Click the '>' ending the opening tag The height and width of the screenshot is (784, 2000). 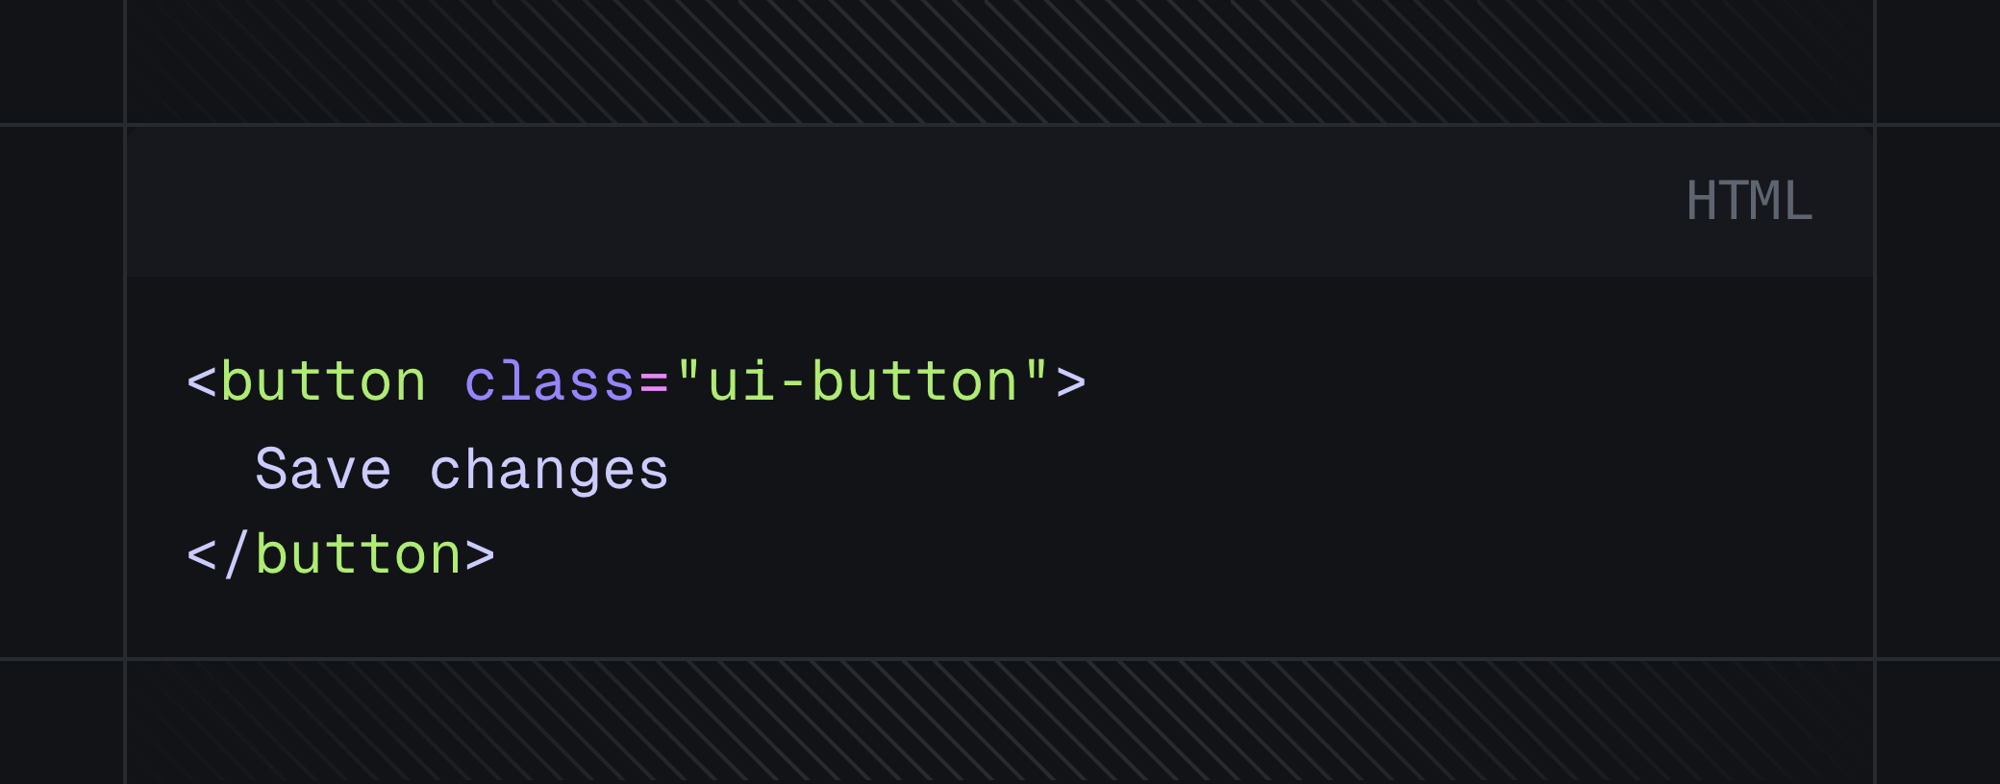(x=1071, y=382)
